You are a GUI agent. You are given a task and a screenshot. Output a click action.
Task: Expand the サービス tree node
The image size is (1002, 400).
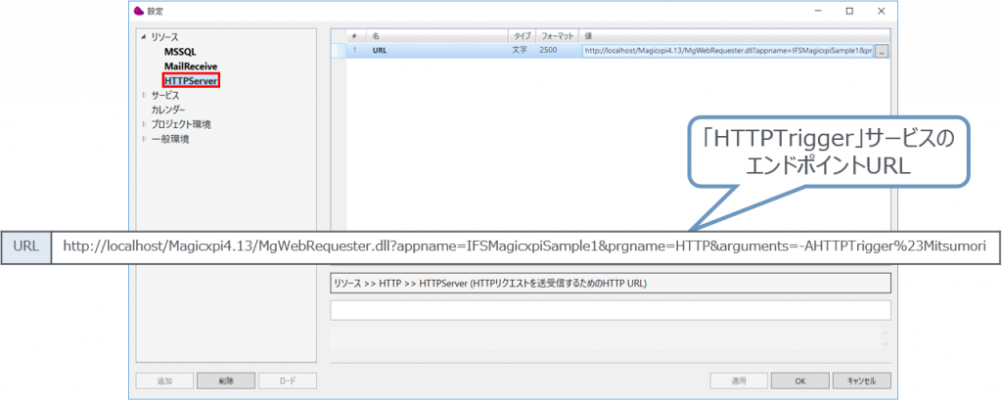(144, 95)
